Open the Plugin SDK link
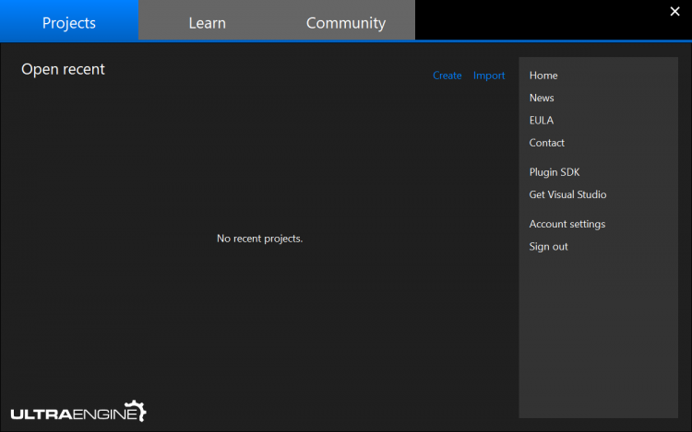 (555, 172)
